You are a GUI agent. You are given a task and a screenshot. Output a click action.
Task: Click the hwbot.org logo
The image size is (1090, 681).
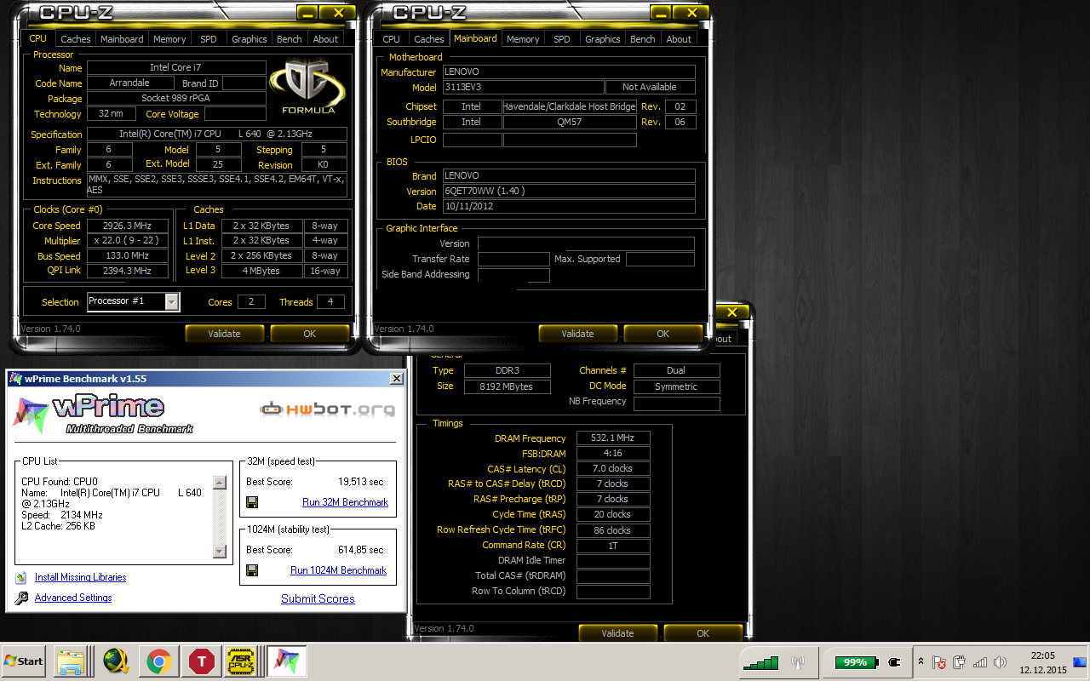(327, 409)
